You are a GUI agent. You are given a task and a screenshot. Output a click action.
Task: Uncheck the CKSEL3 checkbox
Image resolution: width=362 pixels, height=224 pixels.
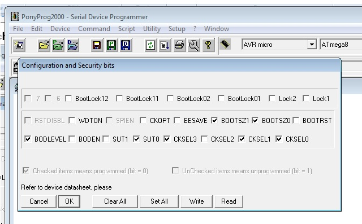pos(167,139)
